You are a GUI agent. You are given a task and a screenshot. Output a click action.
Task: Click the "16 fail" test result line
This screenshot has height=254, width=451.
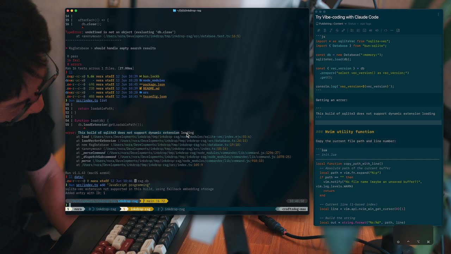coord(73,60)
